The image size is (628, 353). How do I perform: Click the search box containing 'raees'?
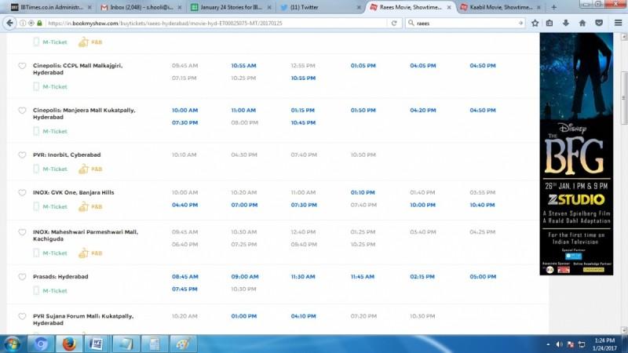(x=465, y=23)
